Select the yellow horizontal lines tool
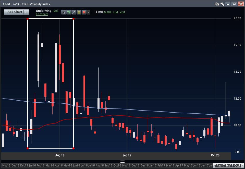This screenshot has height=169, width=245. pos(79,12)
